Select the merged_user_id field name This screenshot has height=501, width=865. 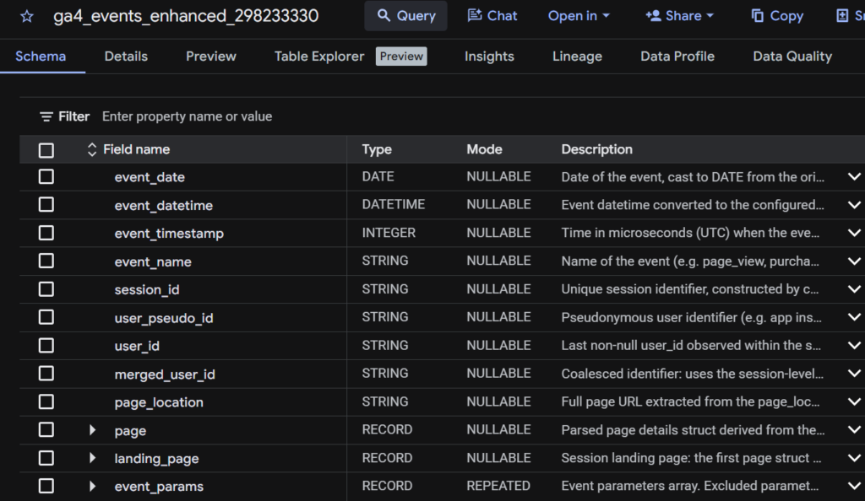coord(165,374)
